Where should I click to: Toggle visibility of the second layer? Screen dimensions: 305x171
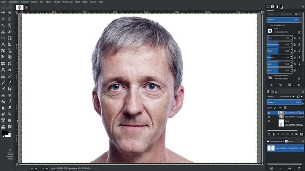tap(269, 117)
